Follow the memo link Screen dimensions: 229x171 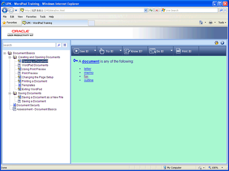89,73
